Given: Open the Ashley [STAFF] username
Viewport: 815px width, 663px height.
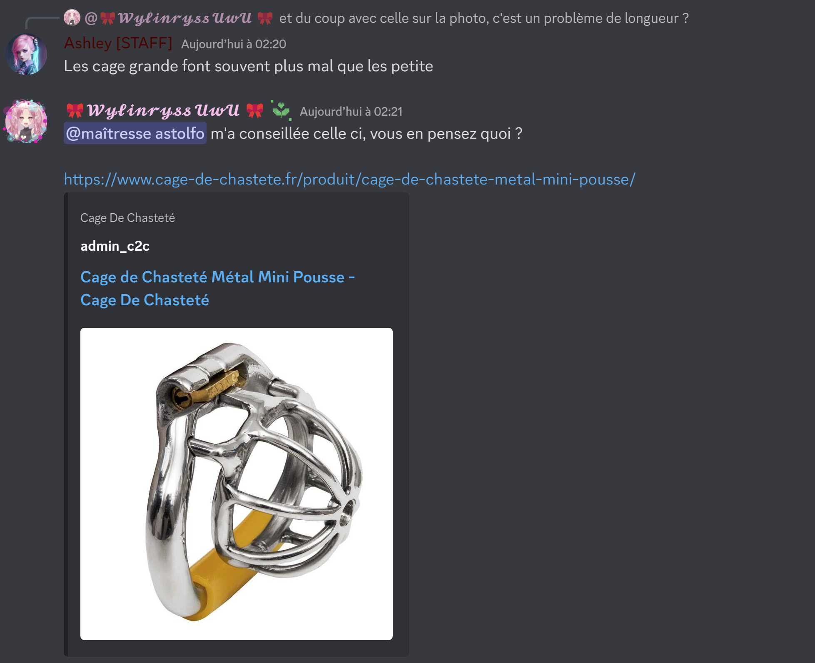Looking at the screenshot, I should tap(118, 43).
